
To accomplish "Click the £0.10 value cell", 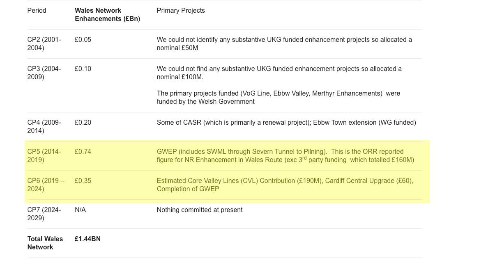I will (83, 69).
